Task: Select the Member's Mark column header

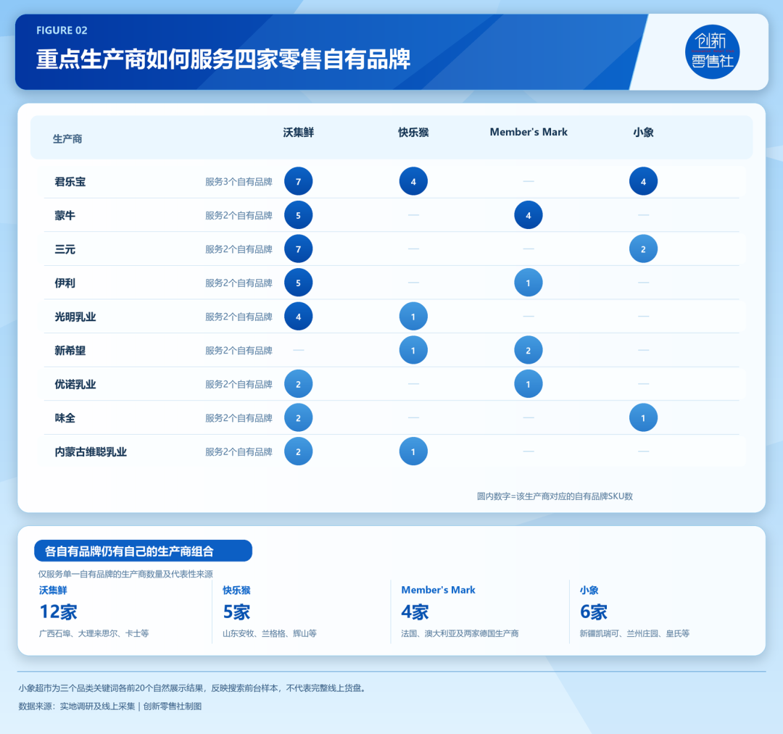Action: 529,132
